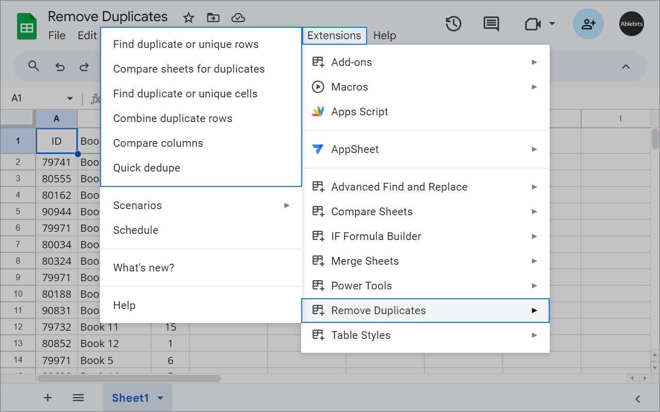This screenshot has width=660, height=412.
Task: Open the Macros submenu
Action: (425, 87)
